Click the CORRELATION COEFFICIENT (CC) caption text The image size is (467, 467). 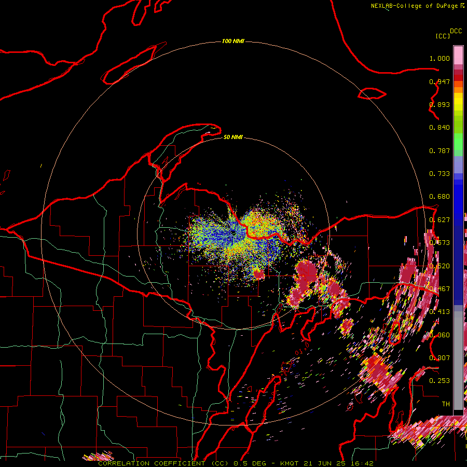[x=163, y=463]
